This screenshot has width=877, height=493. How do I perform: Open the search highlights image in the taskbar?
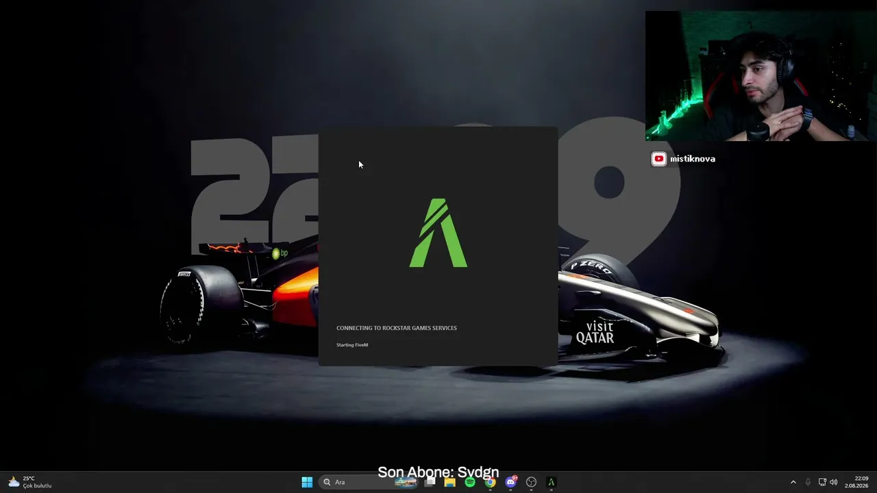tap(406, 482)
